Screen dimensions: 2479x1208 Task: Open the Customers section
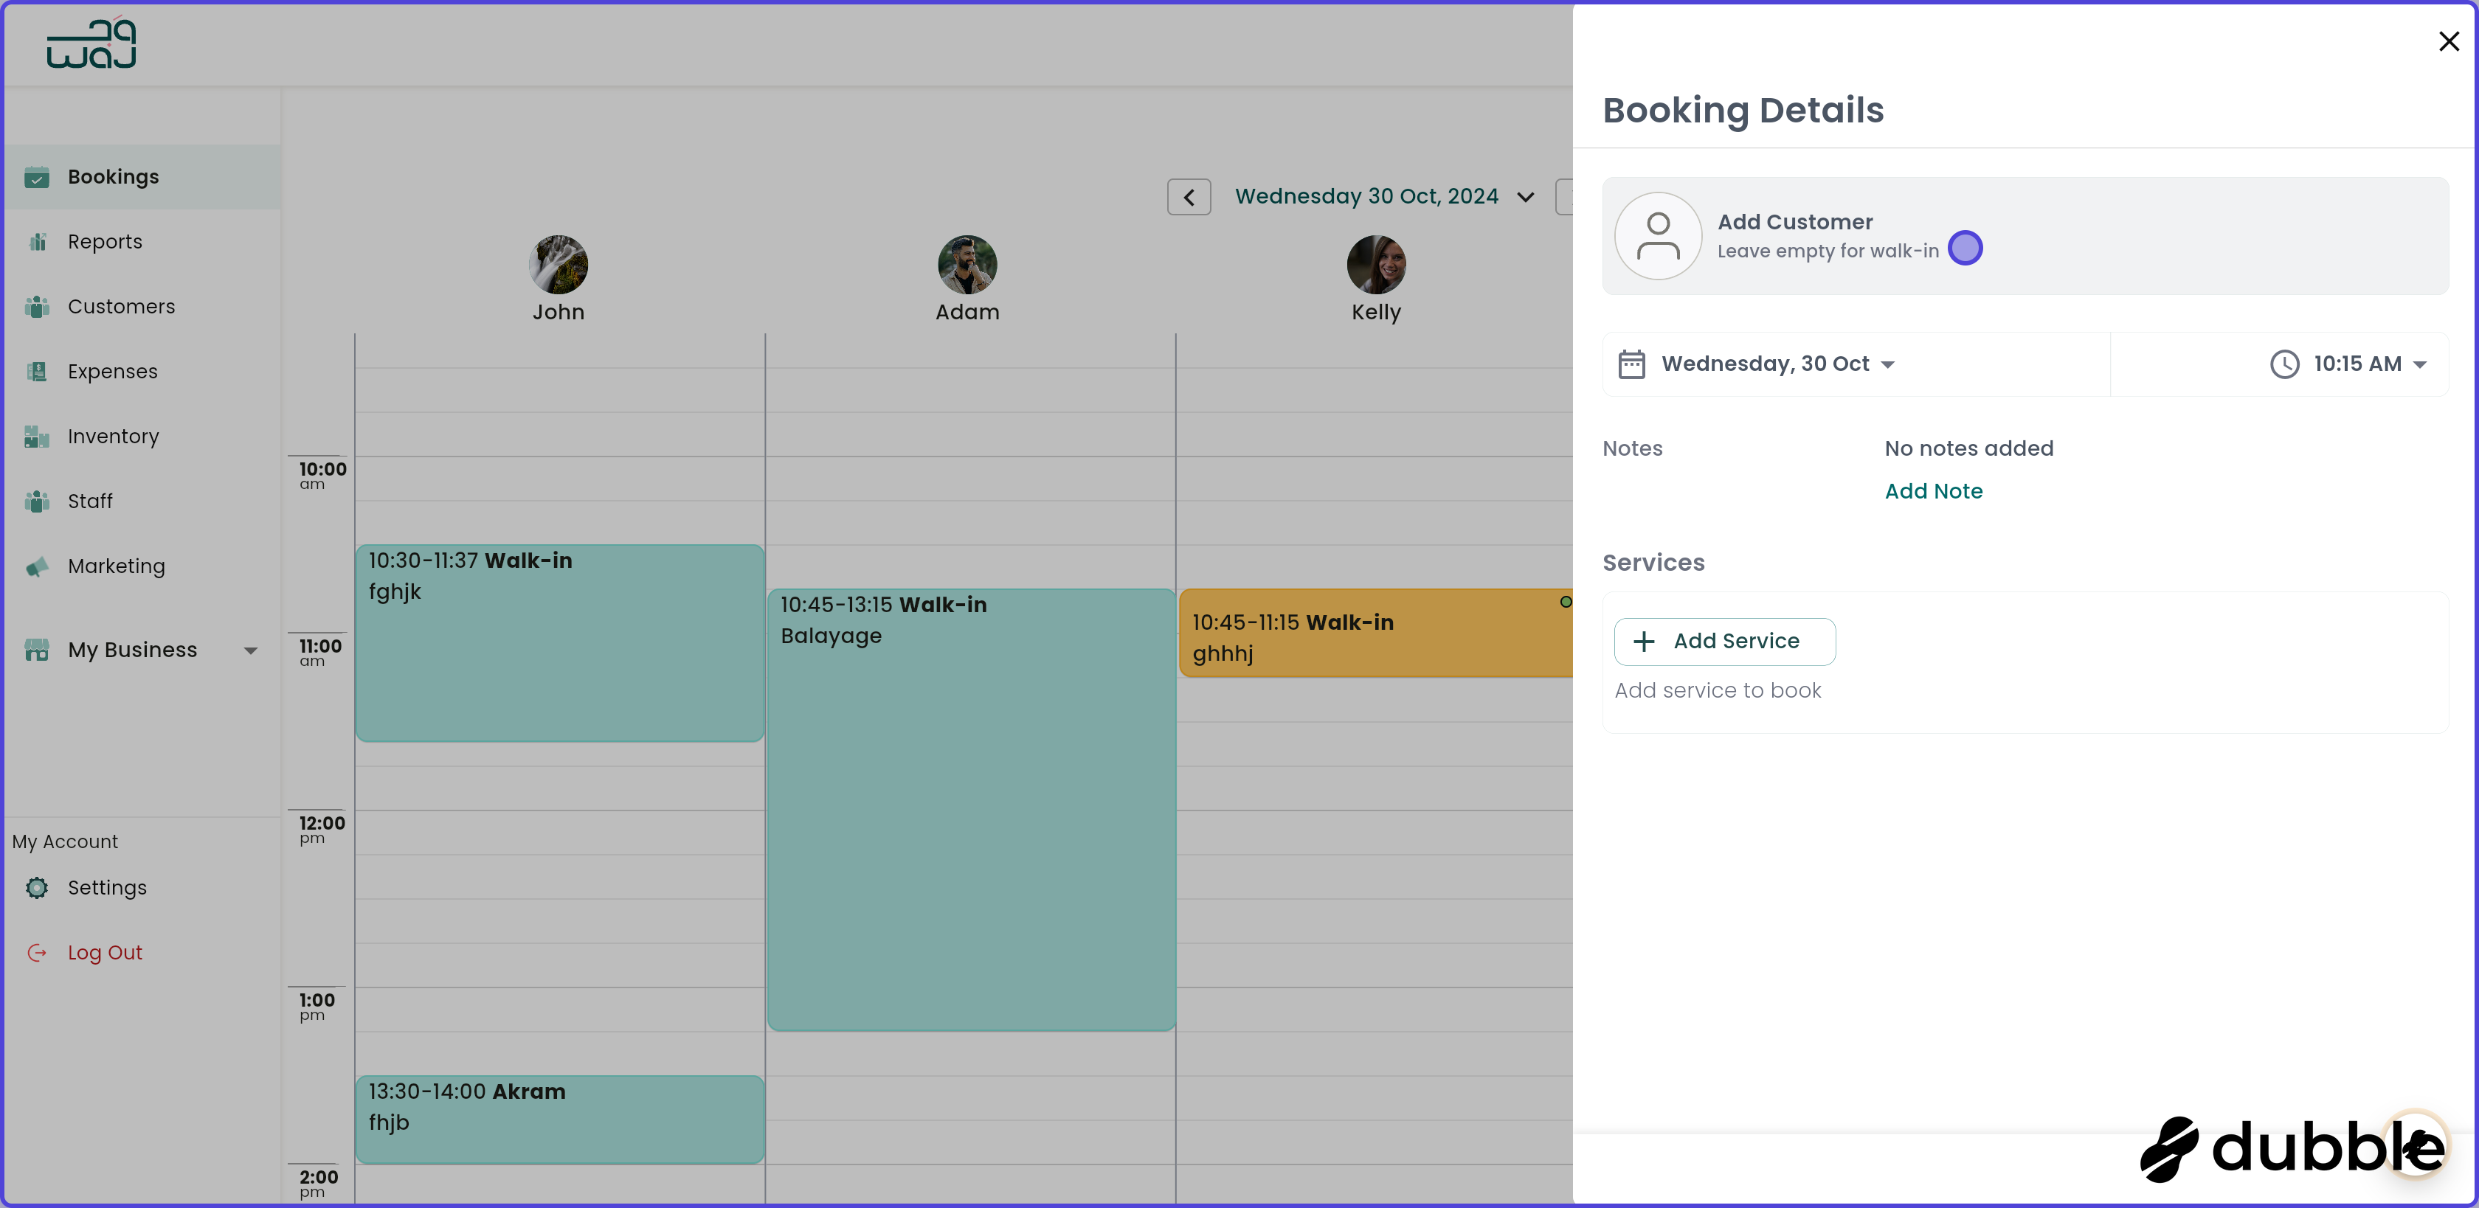coord(120,306)
